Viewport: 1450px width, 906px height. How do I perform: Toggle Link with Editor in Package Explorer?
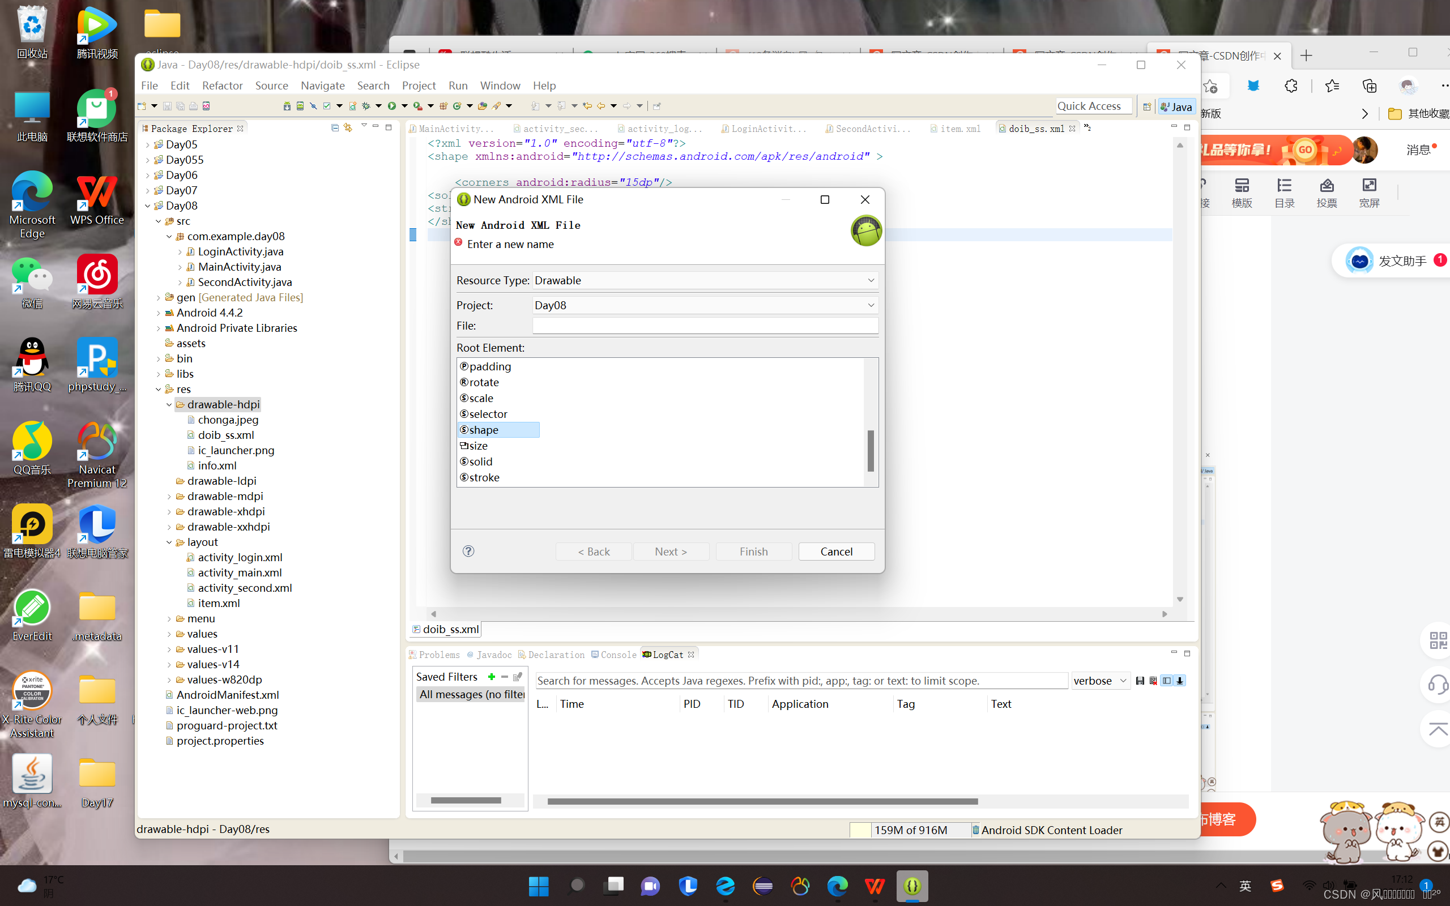pos(348,127)
